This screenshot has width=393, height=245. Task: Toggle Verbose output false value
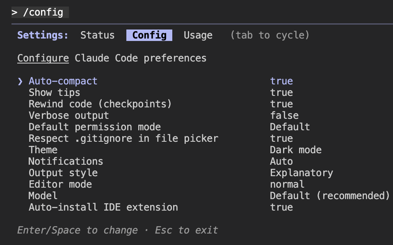284,116
